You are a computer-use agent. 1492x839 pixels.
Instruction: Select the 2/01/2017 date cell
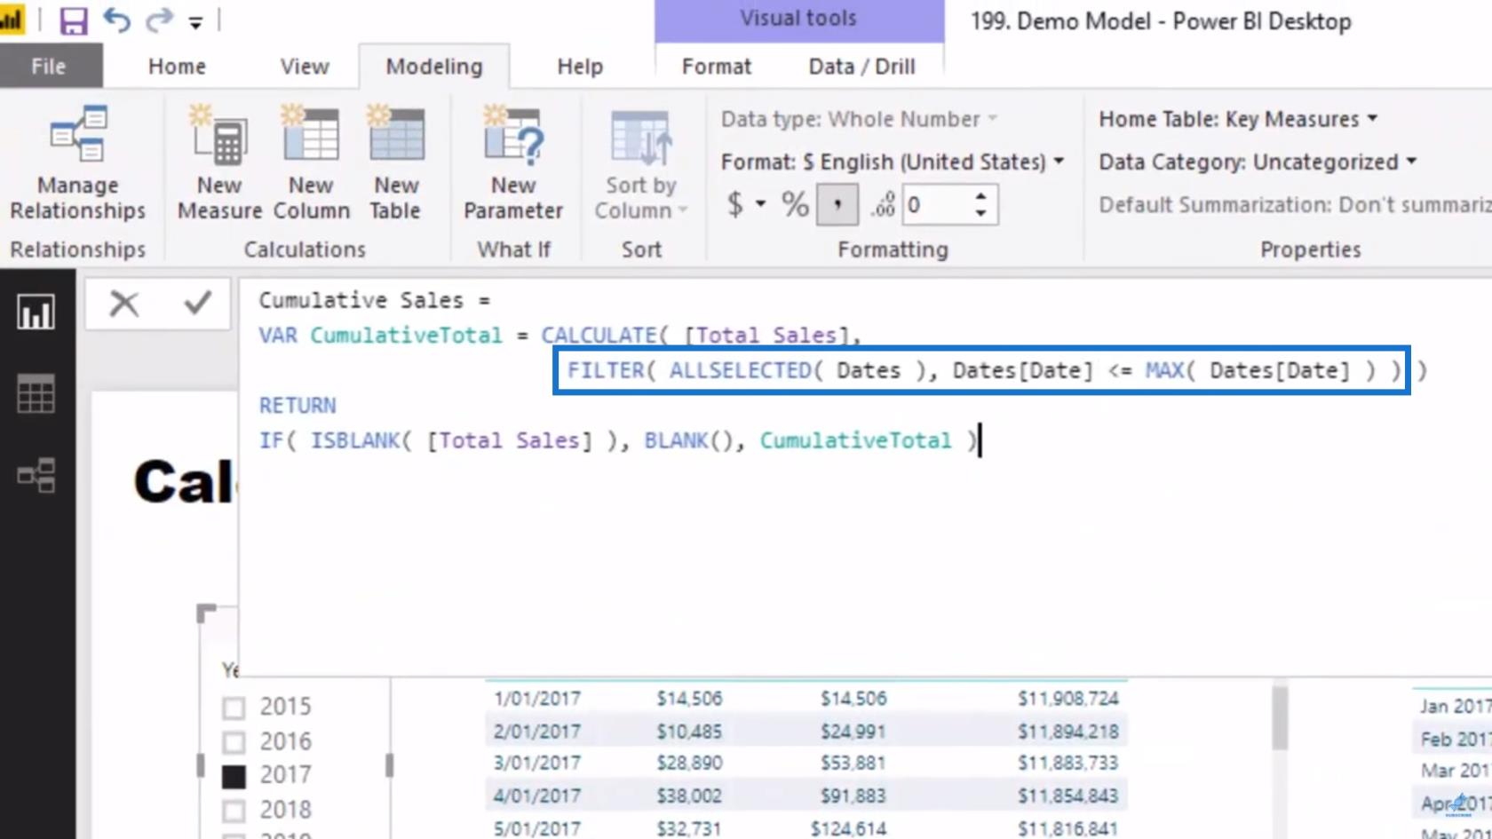point(537,732)
